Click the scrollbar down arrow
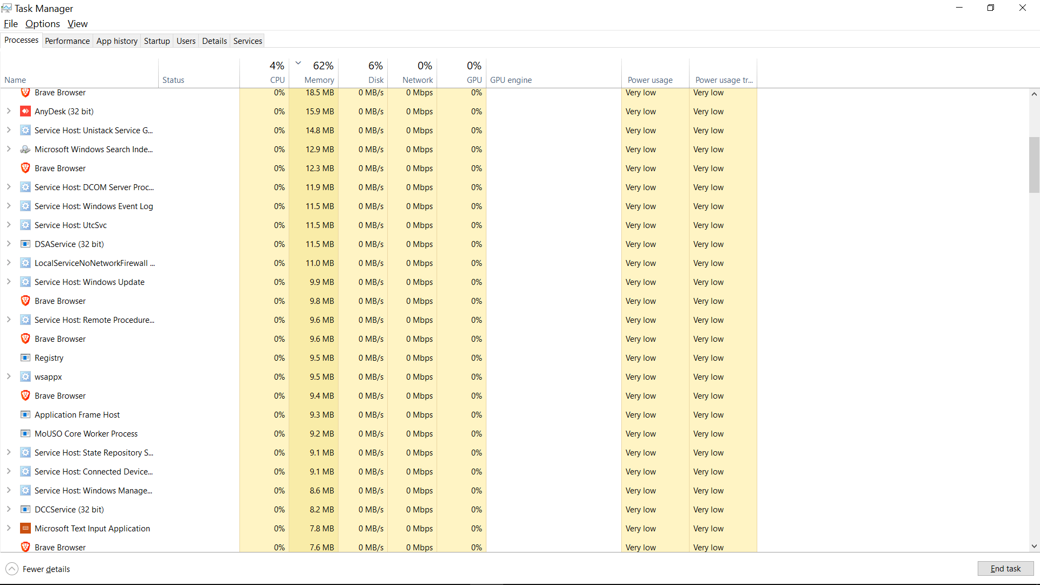This screenshot has width=1040, height=585. pyautogui.click(x=1034, y=547)
